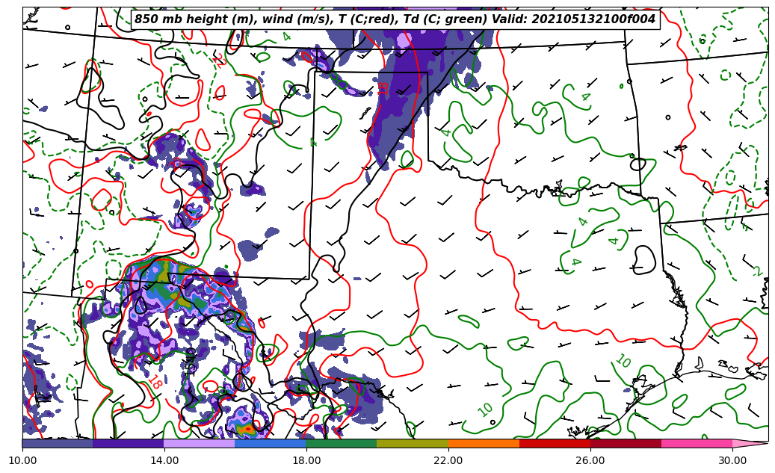Image resolution: width=775 pixels, height=473 pixels.
Task: Choose the olive 20–22 colorbar segment
Action: [413, 443]
